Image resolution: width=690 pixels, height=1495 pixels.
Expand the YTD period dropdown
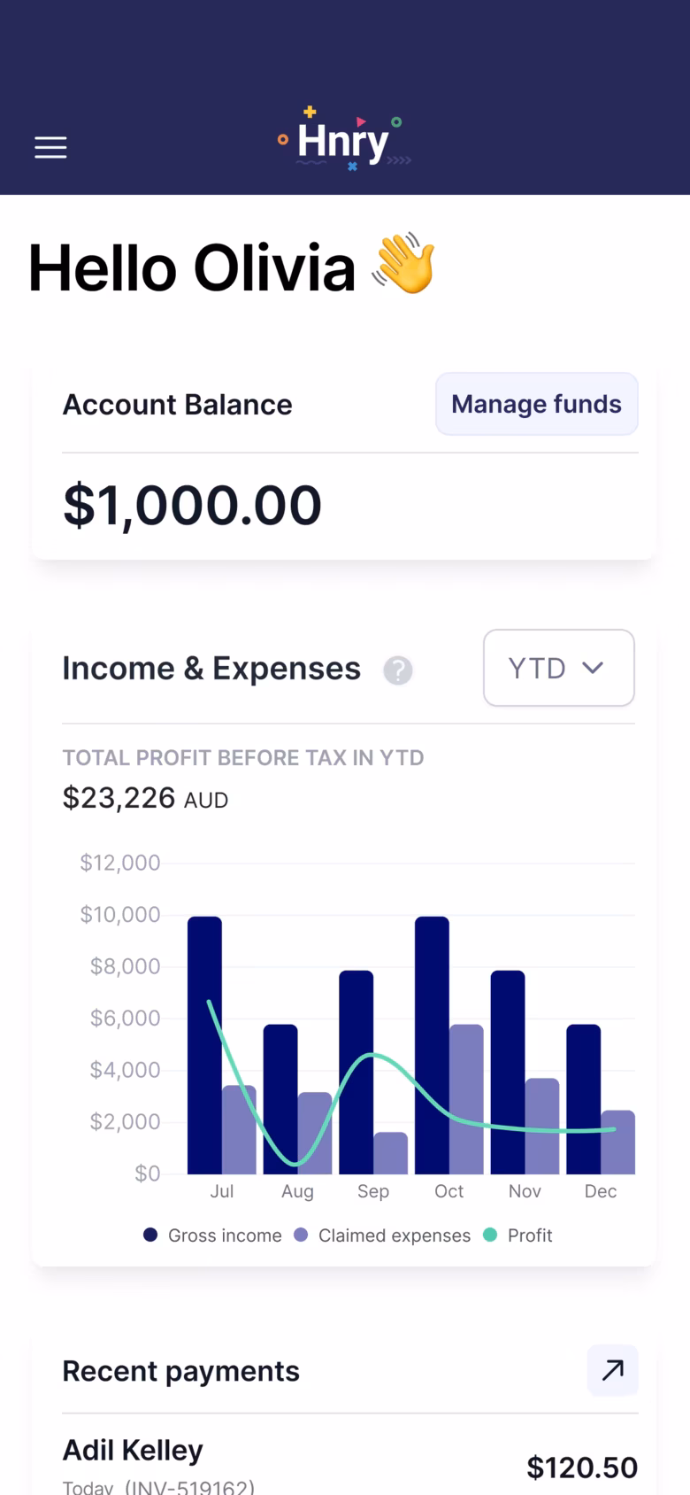[558, 668]
